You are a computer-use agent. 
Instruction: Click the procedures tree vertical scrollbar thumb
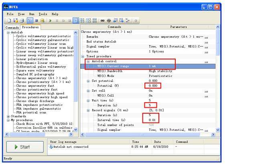point(75,68)
